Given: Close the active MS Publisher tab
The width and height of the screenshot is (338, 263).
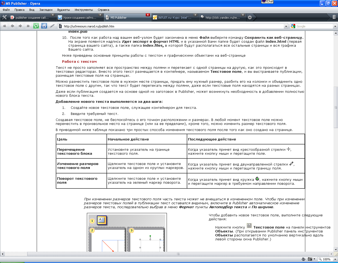Looking at the screenshot, I should tap(148, 15).
